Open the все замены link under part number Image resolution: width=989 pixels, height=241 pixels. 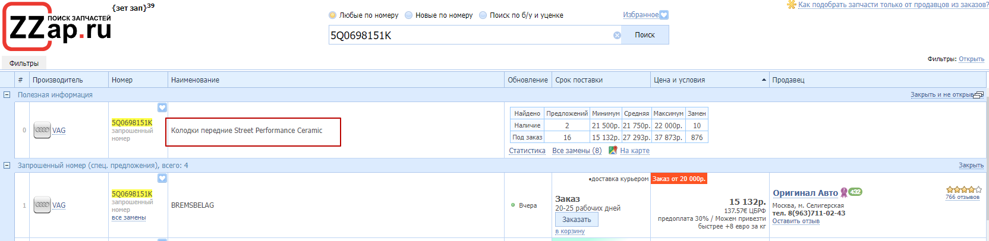[x=129, y=218]
